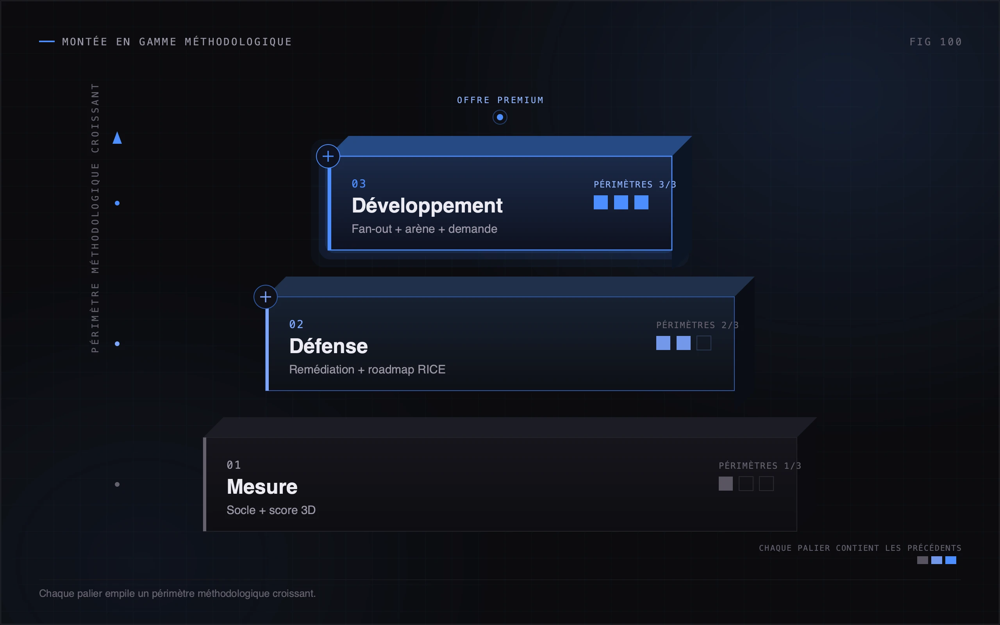Image resolution: width=1000 pixels, height=625 pixels.
Task: Click the third blue square under Périmètres 3/3
Action: point(641,203)
